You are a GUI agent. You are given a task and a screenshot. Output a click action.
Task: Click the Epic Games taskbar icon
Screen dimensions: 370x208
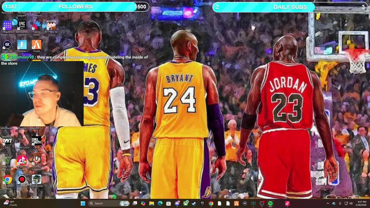click(x=202, y=203)
